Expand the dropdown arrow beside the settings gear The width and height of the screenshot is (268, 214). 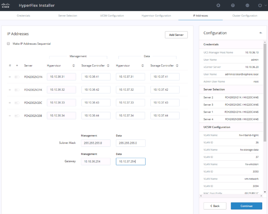click(x=266, y=6)
